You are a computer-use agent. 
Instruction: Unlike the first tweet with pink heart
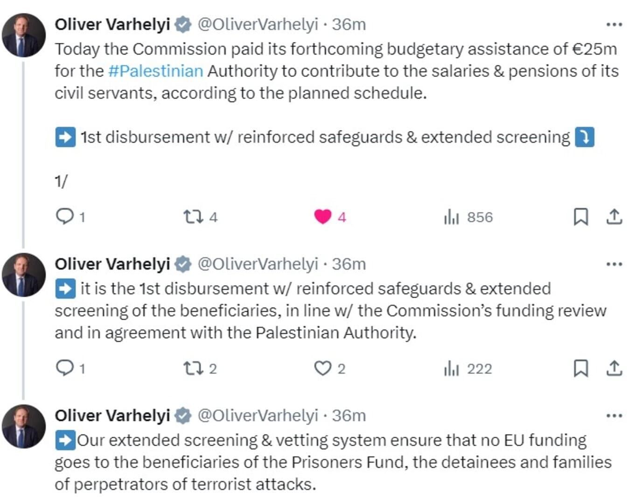point(323,217)
